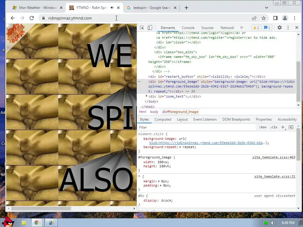Image resolution: width=303 pixels, height=227 pixels.
Task: Click the YTMND logo on page
Action: pyautogui.click(x=15, y=33)
